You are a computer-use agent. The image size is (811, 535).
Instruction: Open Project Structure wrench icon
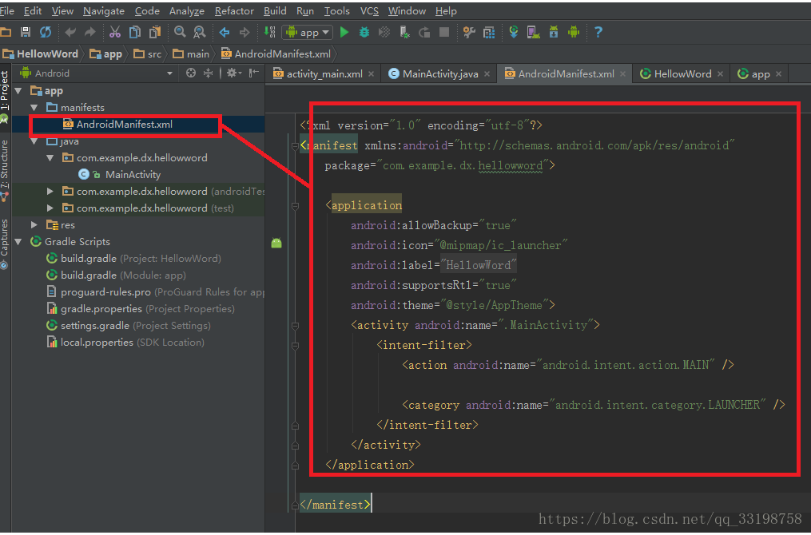[469, 32]
